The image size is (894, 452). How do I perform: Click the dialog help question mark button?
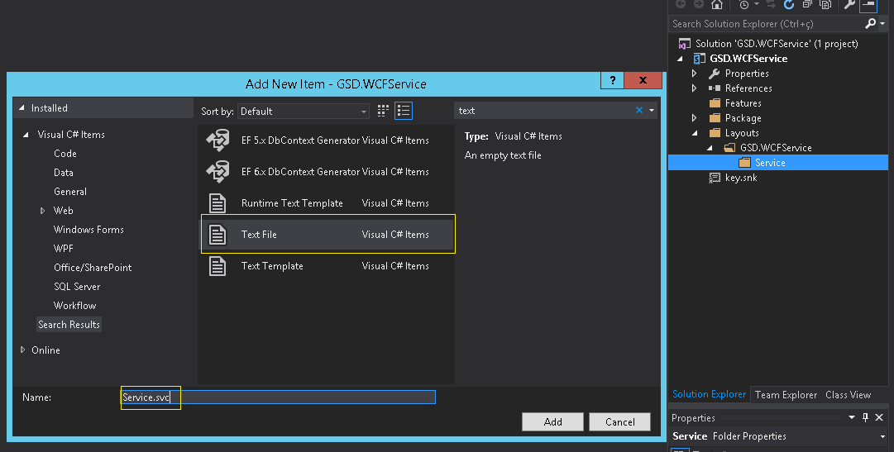click(x=612, y=81)
